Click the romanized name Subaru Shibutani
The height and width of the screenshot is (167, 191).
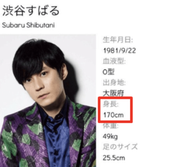coord(28,25)
